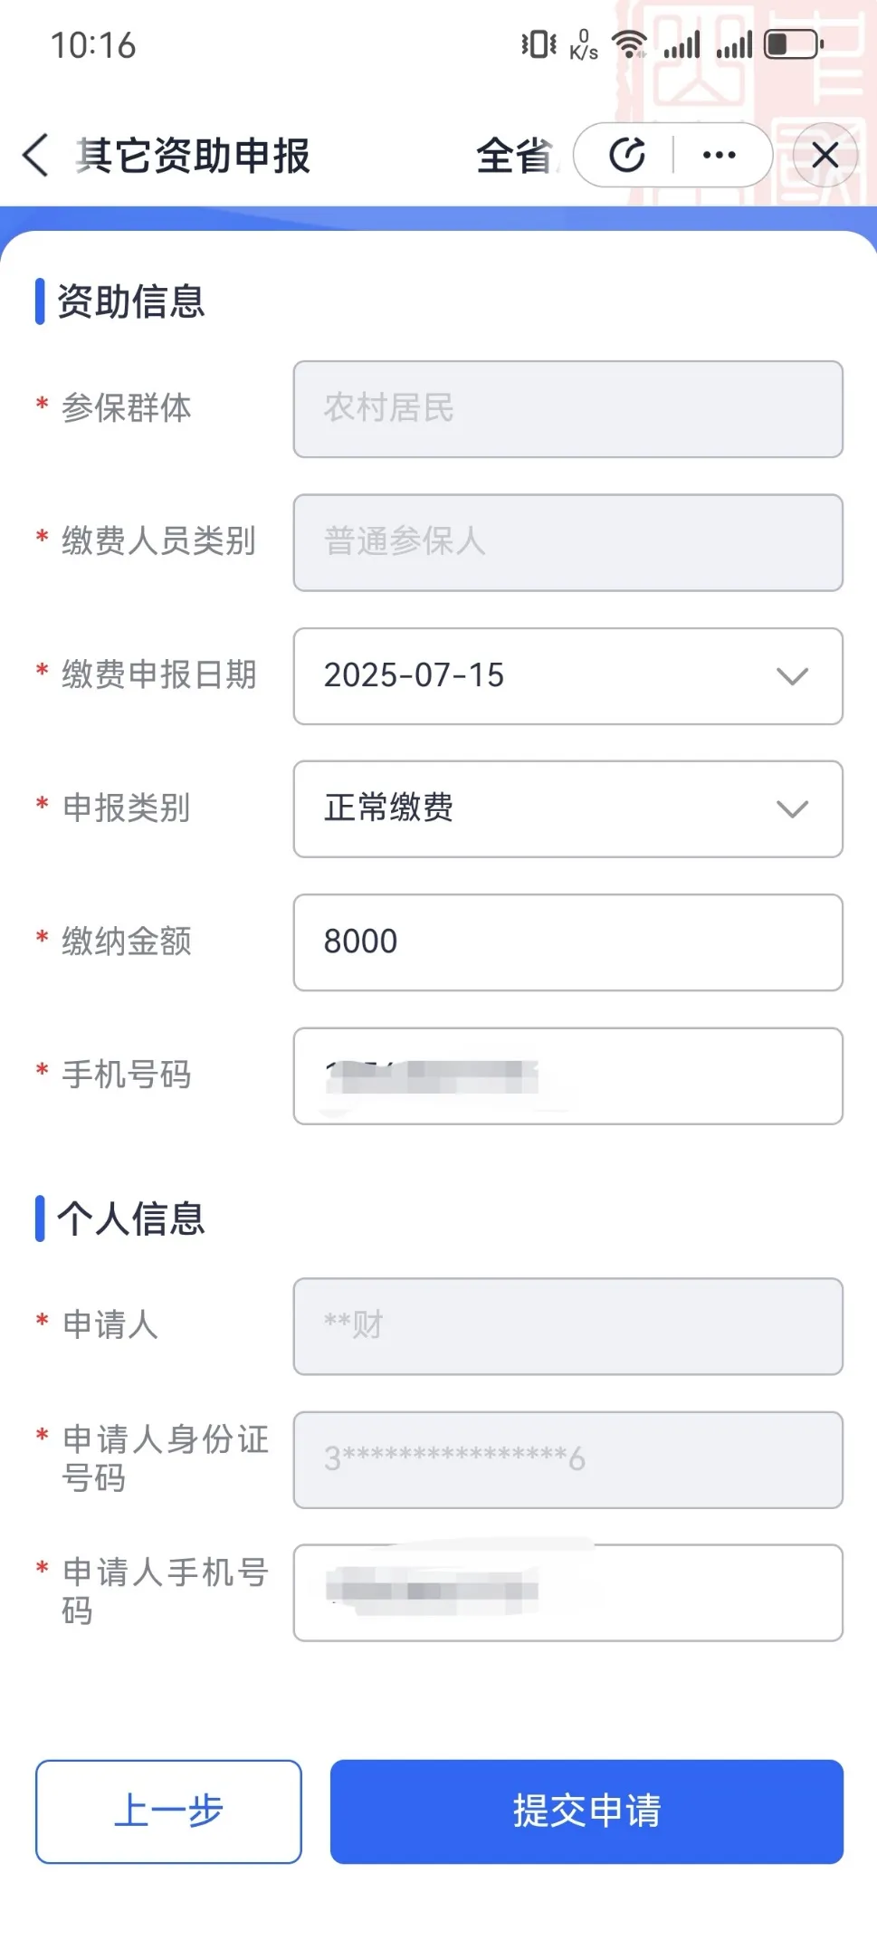The image size is (877, 1940).
Task: Expand the 申报类别 dropdown chevron
Action: coord(792,809)
